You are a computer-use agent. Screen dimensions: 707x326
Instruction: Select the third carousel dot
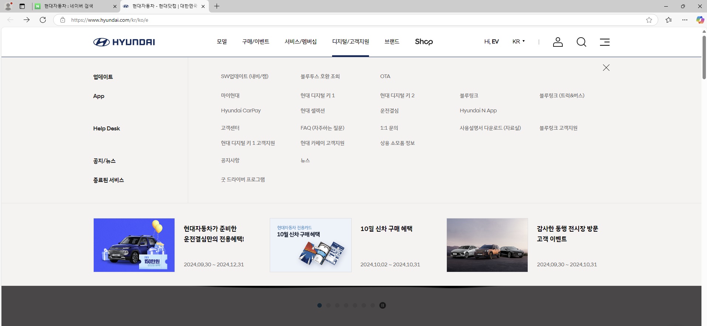(x=337, y=305)
